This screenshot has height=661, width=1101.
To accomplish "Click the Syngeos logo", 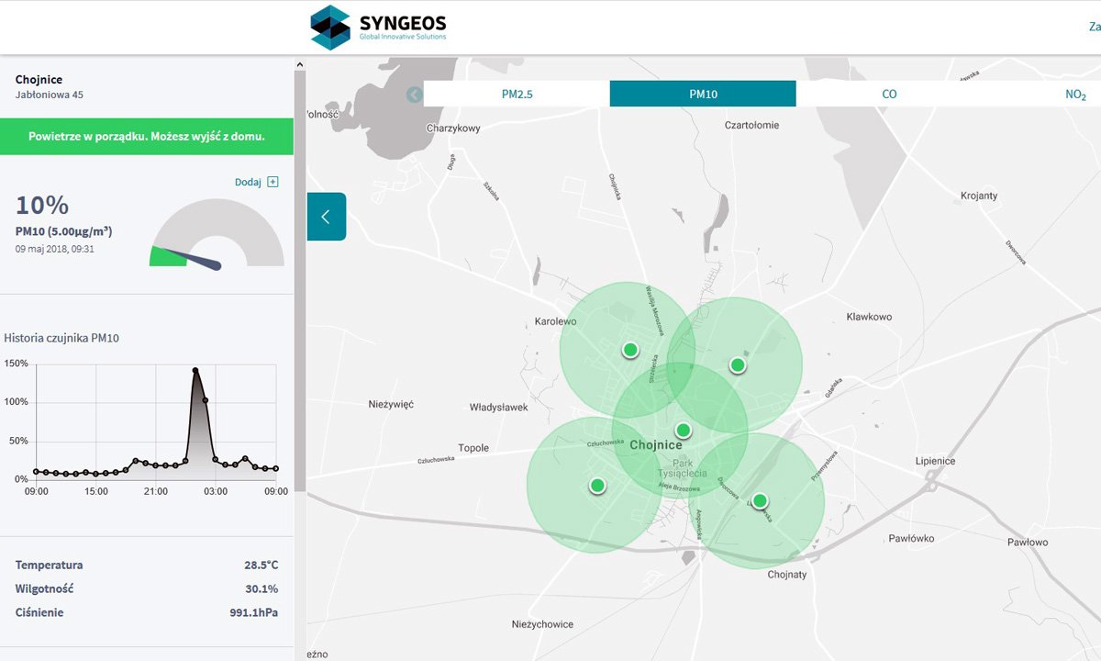I will point(378,27).
